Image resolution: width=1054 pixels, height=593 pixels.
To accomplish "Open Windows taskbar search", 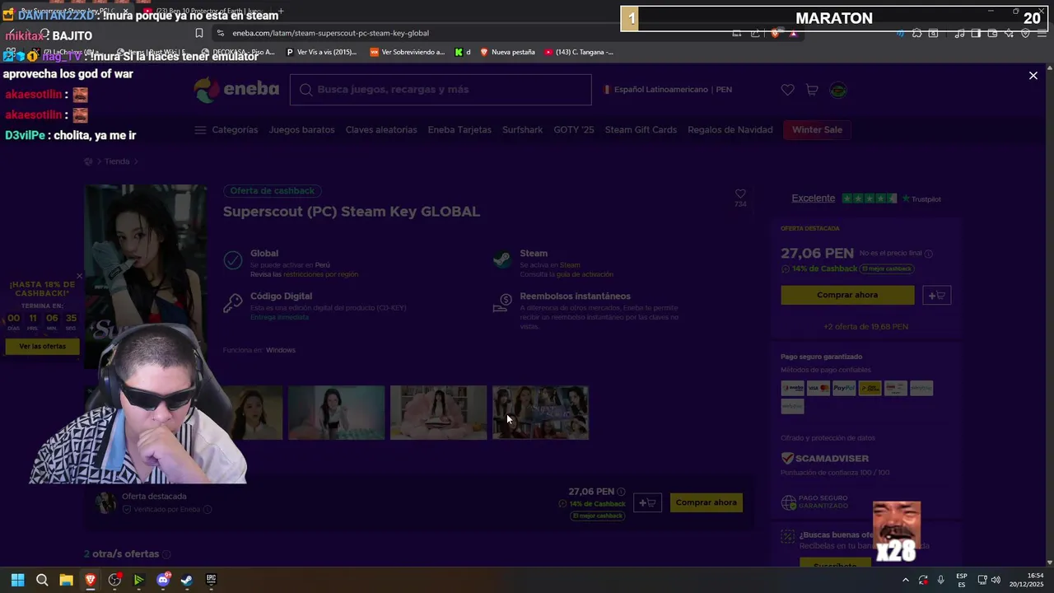I will (x=42, y=580).
